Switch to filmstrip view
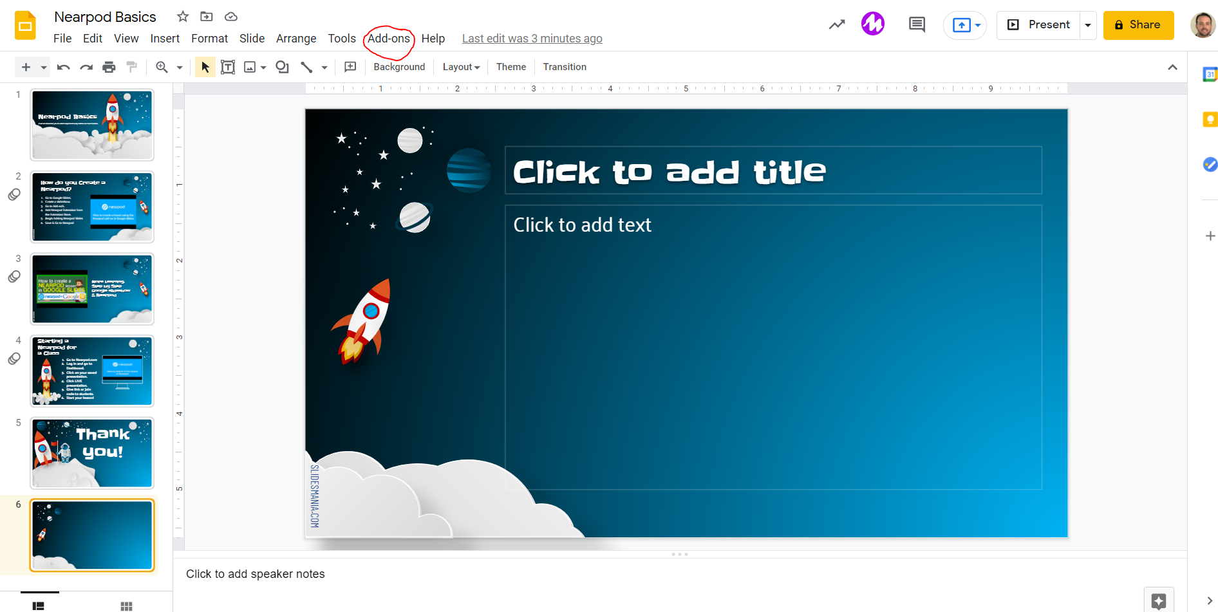The height and width of the screenshot is (612, 1218). 39,606
